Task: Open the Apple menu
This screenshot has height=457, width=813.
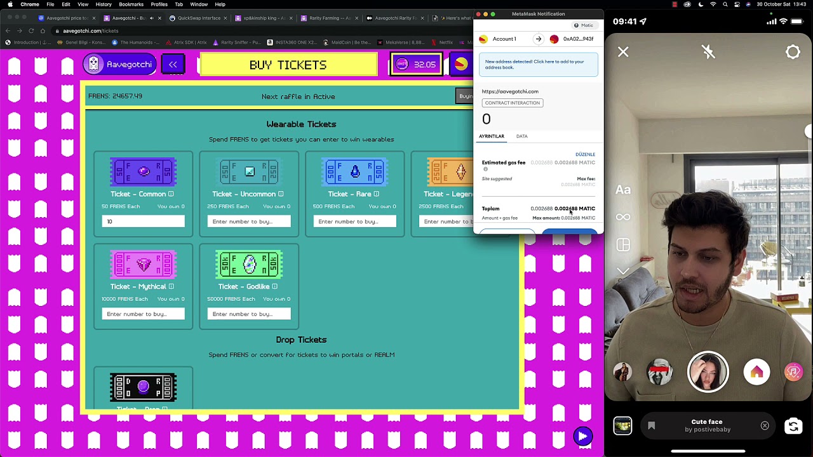Action: click(x=10, y=4)
